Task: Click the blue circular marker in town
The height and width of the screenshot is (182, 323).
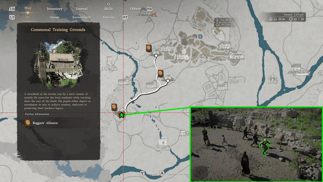Action: coord(200,36)
